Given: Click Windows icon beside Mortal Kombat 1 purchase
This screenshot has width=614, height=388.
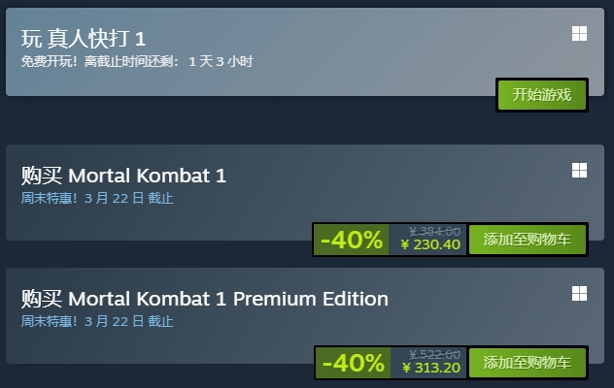Looking at the screenshot, I should 579,170.
